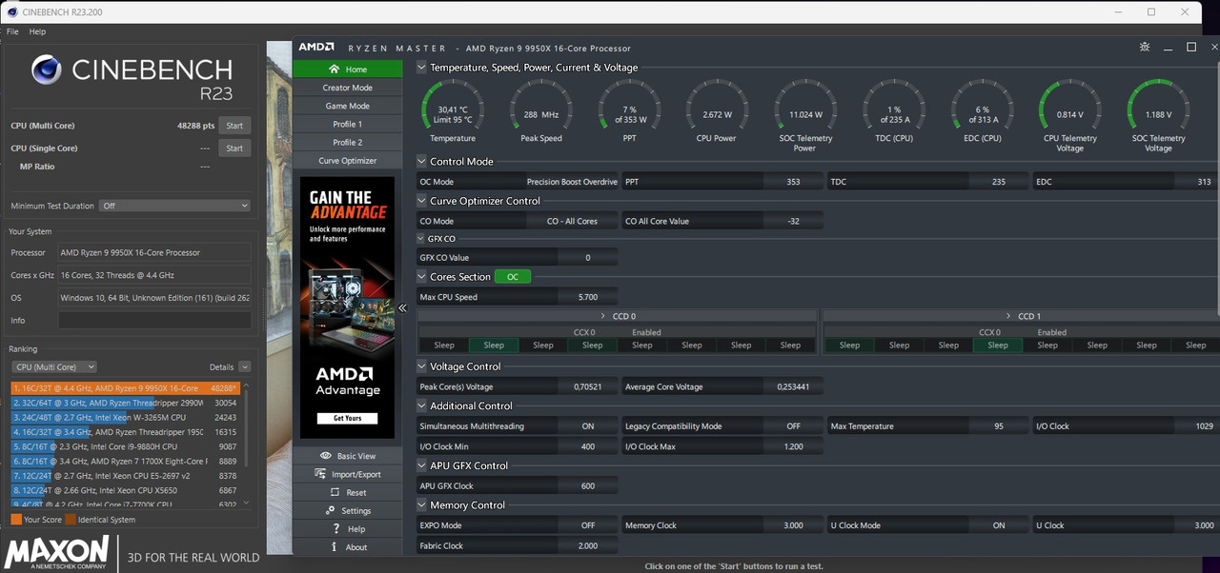Image resolution: width=1220 pixels, height=573 pixels.
Task: Select ranking row Threadripper 2990W
Action: 127,403
